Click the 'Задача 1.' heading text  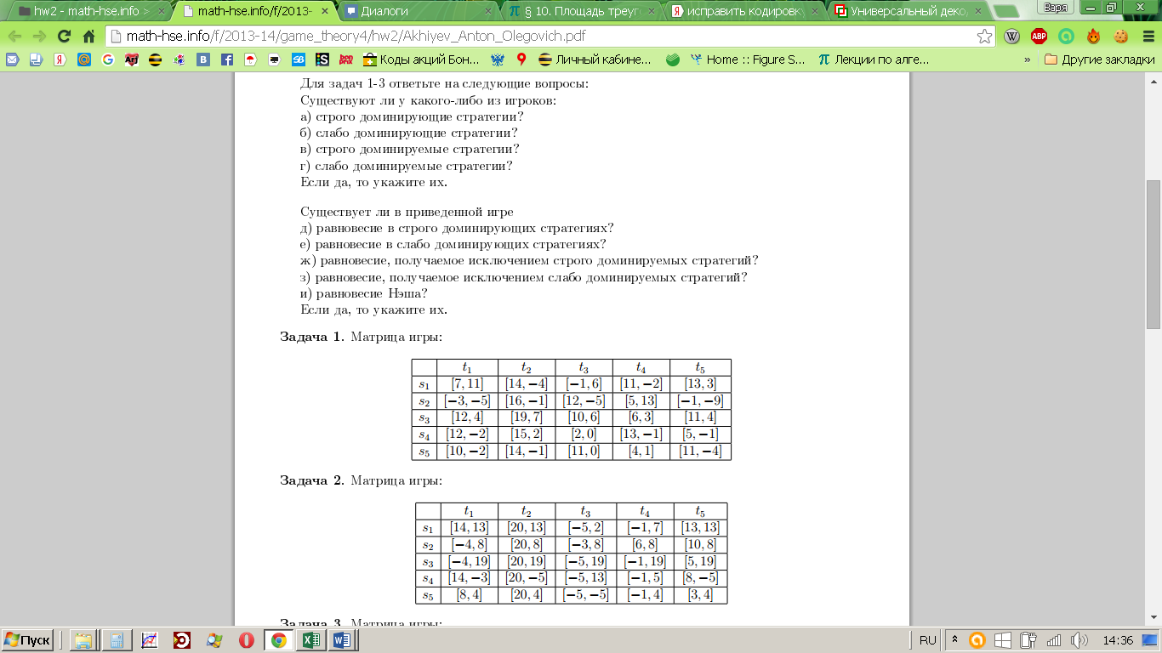[312, 338]
